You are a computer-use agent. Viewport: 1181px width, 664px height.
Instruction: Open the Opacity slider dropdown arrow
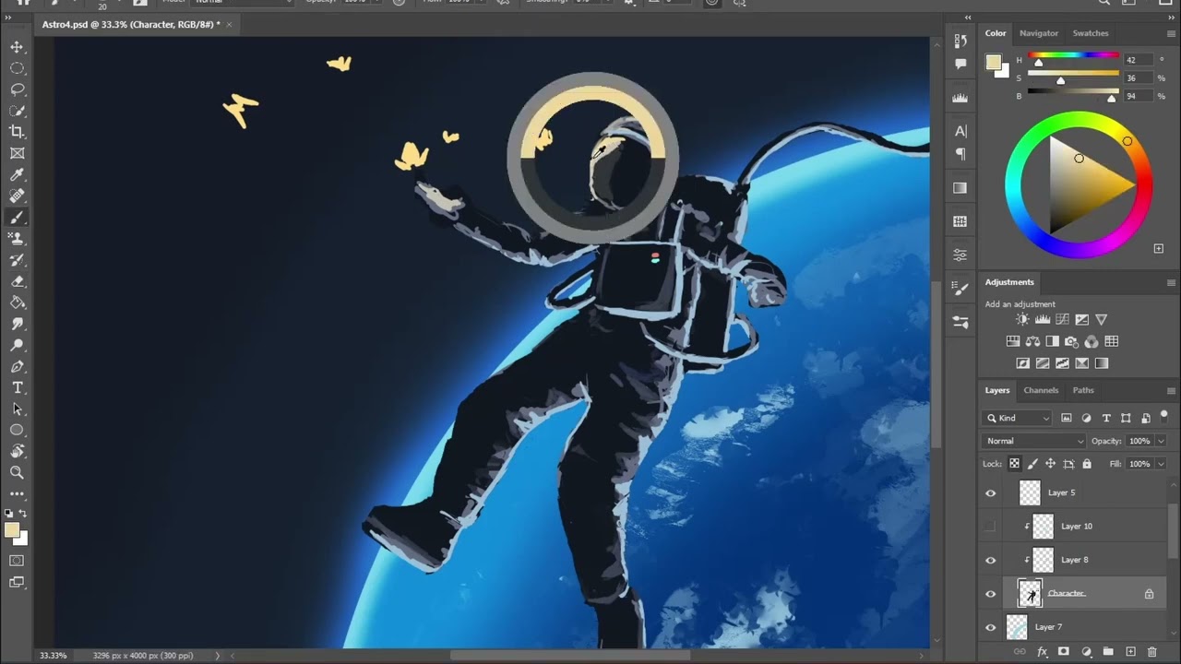(x=1161, y=441)
